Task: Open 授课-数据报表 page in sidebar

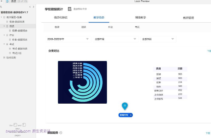Action: pos(20,31)
